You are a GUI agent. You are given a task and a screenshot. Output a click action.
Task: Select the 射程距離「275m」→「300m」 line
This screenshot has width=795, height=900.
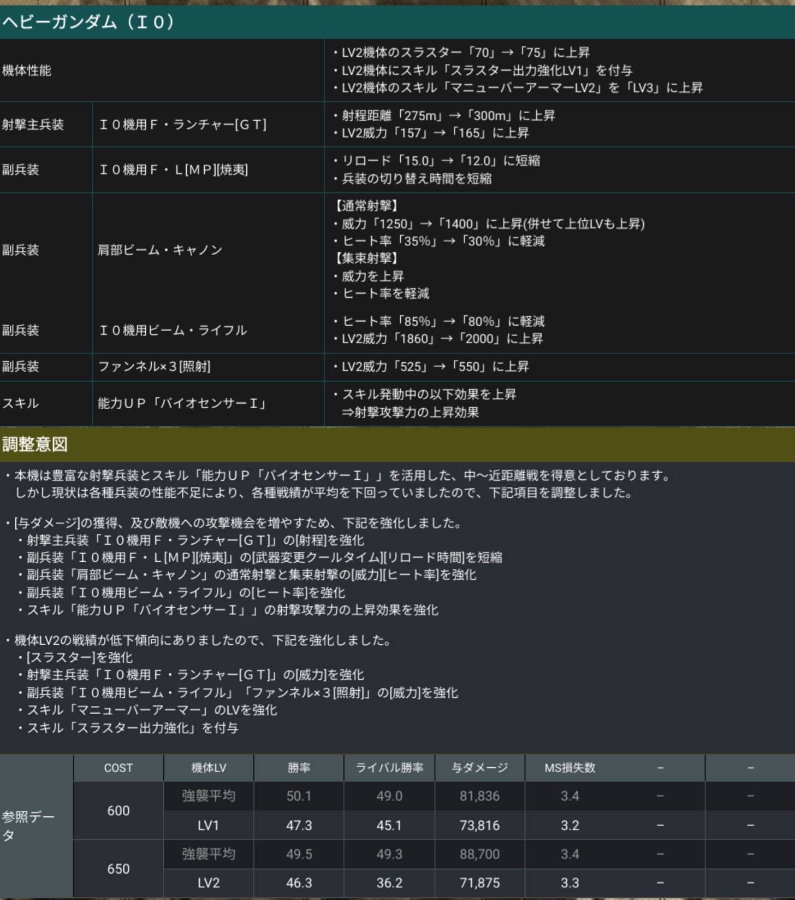[444, 116]
